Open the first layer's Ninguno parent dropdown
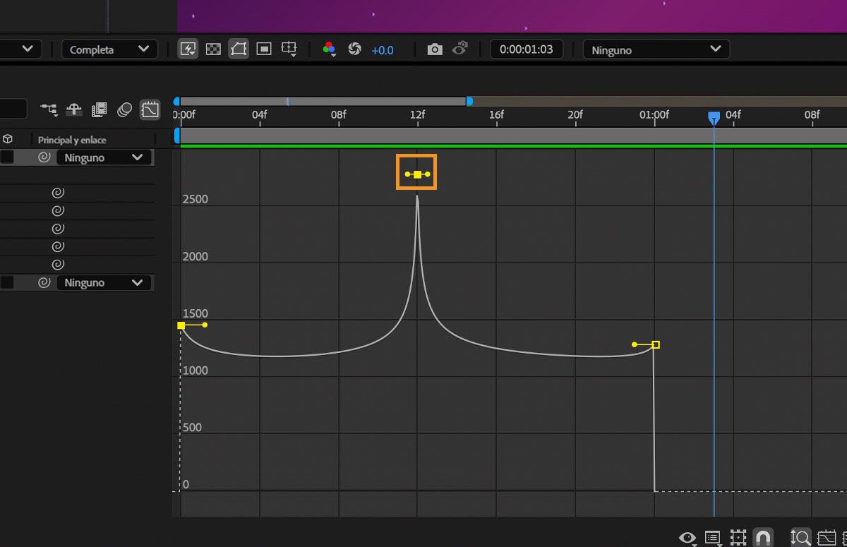The image size is (847, 547). click(x=104, y=157)
